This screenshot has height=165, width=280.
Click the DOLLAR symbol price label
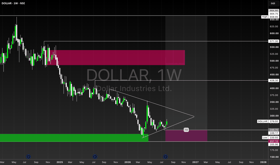(x=263, y=121)
